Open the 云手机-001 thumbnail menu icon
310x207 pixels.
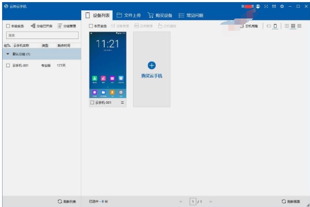click(x=122, y=103)
